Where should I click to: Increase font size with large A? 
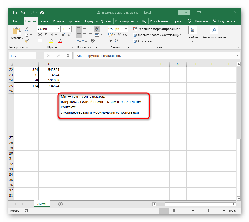pos(63,35)
